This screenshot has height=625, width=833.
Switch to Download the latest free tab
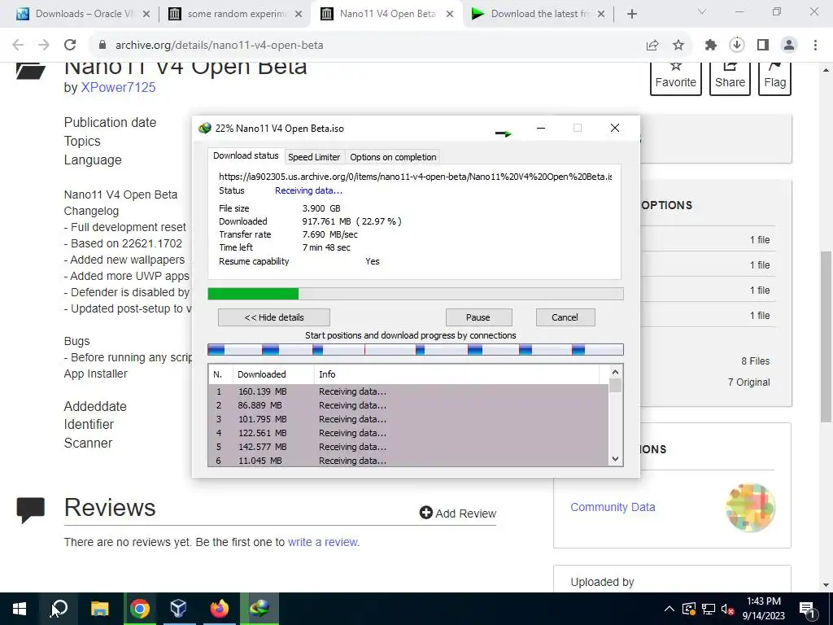pyautogui.click(x=539, y=14)
